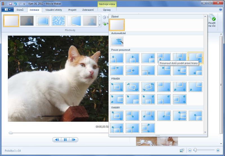Pick the rotate-right zoom in effect
225x156 pixels.
click(132, 87)
